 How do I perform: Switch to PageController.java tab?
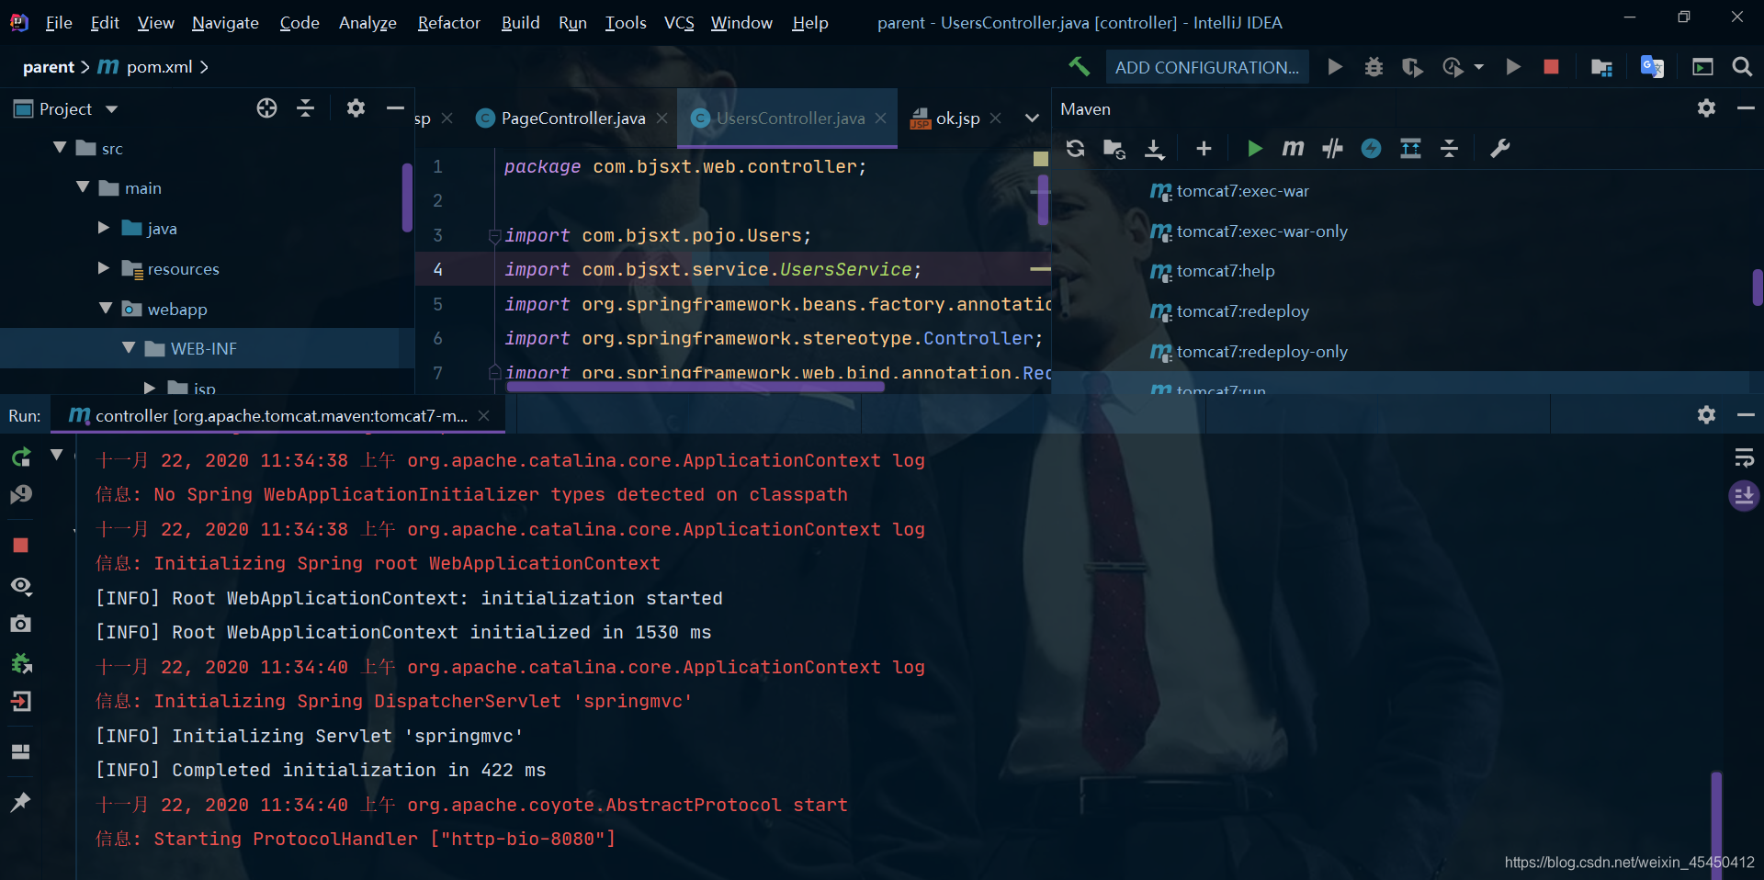[572, 118]
